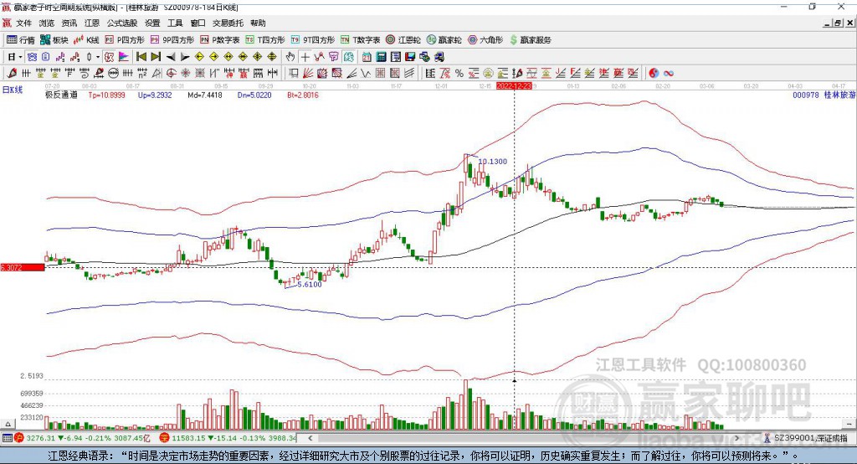The width and height of the screenshot is (857, 464).
Task: Open the T四方形 tool
Action: [x=265, y=40]
